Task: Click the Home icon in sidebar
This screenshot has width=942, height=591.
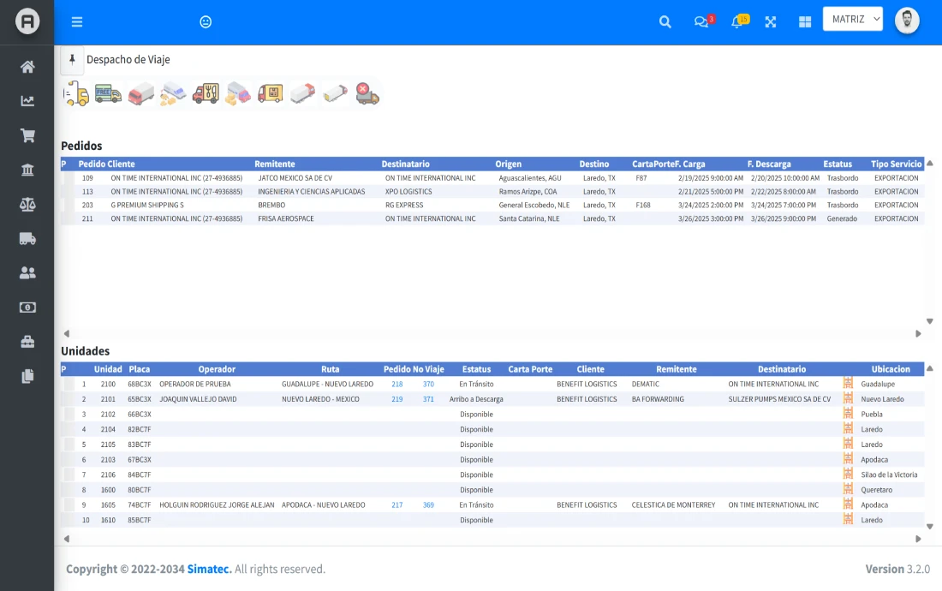Action: coord(27,67)
